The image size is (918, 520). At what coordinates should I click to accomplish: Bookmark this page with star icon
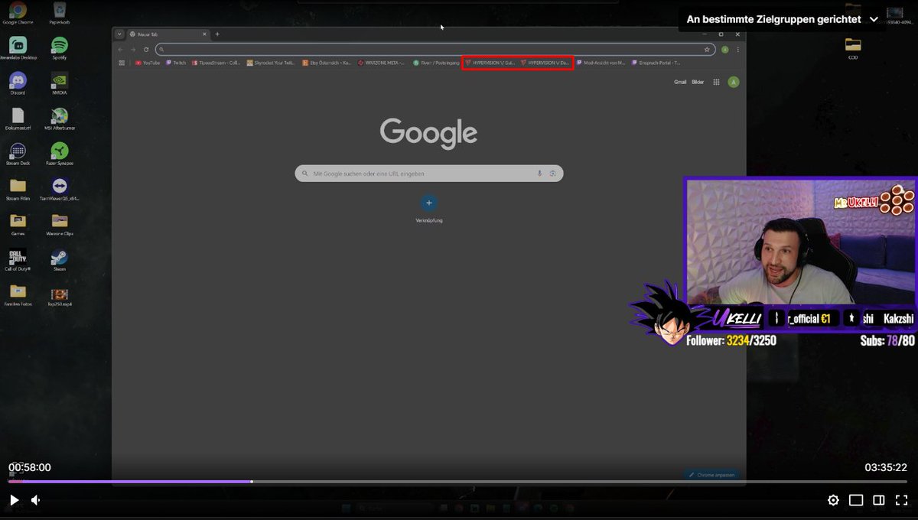click(x=707, y=49)
